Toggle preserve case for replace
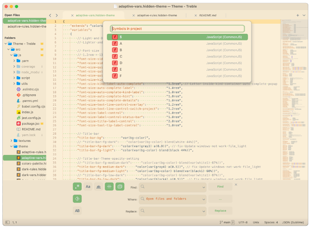The width and height of the screenshot is (311, 233). click(77, 210)
